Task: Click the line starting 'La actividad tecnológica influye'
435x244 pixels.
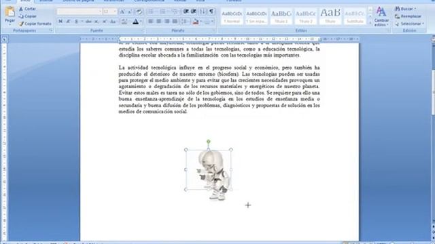Action: point(219,68)
